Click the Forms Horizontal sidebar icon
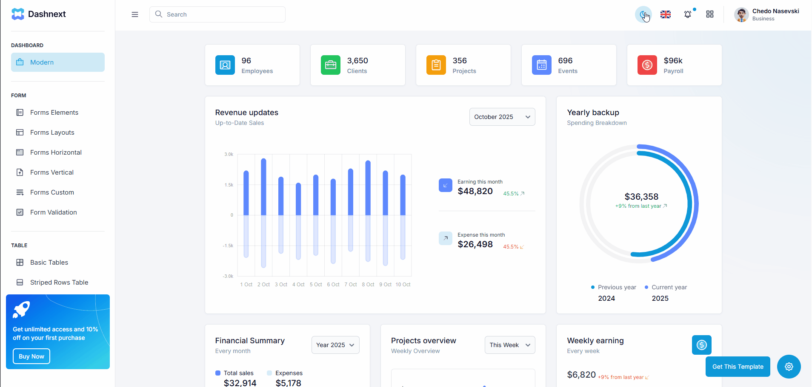Image resolution: width=812 pixels, height=387 pixels. 20,153
